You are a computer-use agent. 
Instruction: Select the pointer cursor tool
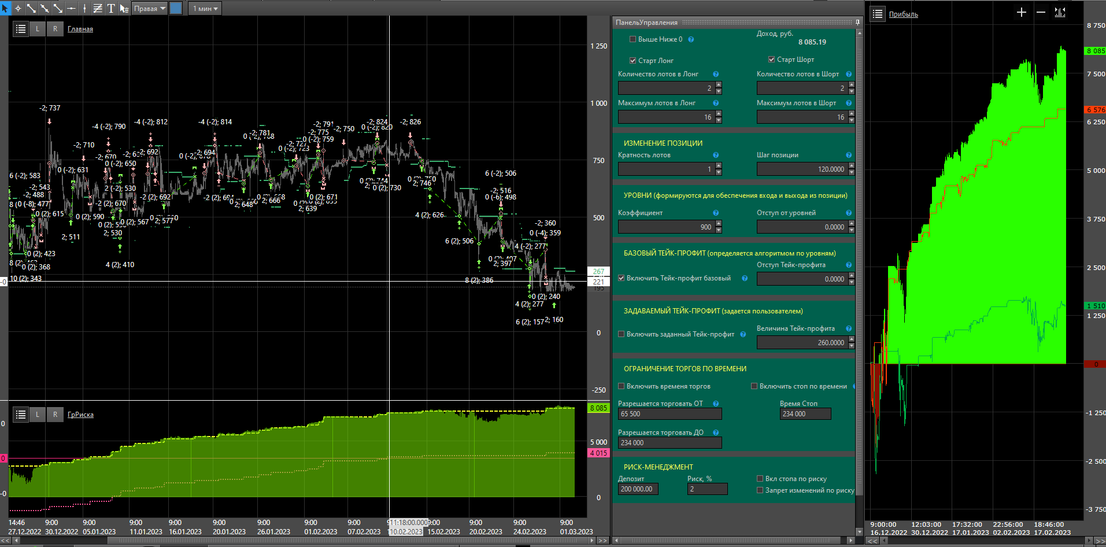[x=5, y=8]
